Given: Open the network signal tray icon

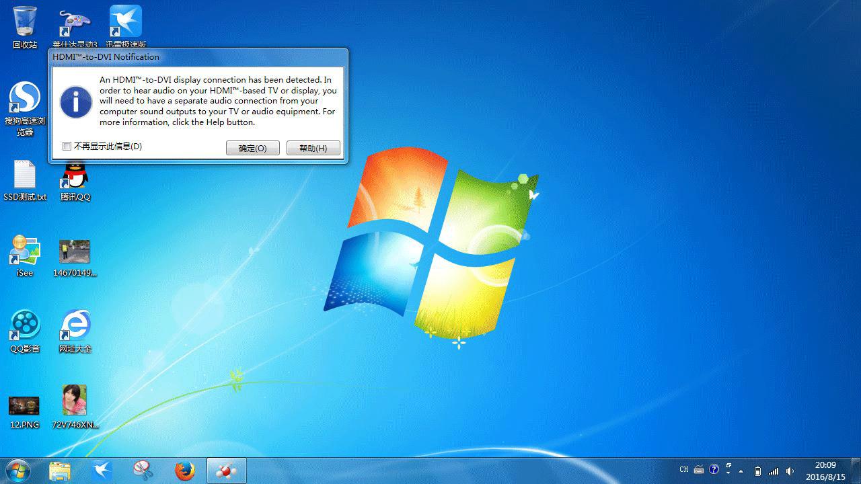Looking at the screenshot, I should point(774,471).
